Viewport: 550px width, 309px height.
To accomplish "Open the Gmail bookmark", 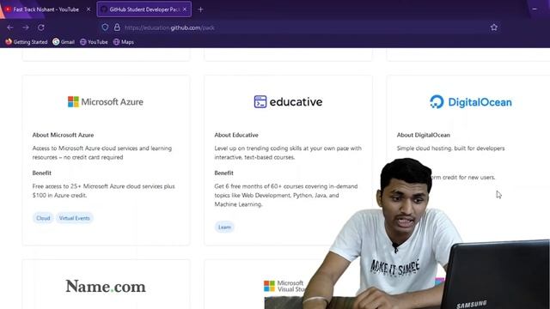I will point(64,42).
